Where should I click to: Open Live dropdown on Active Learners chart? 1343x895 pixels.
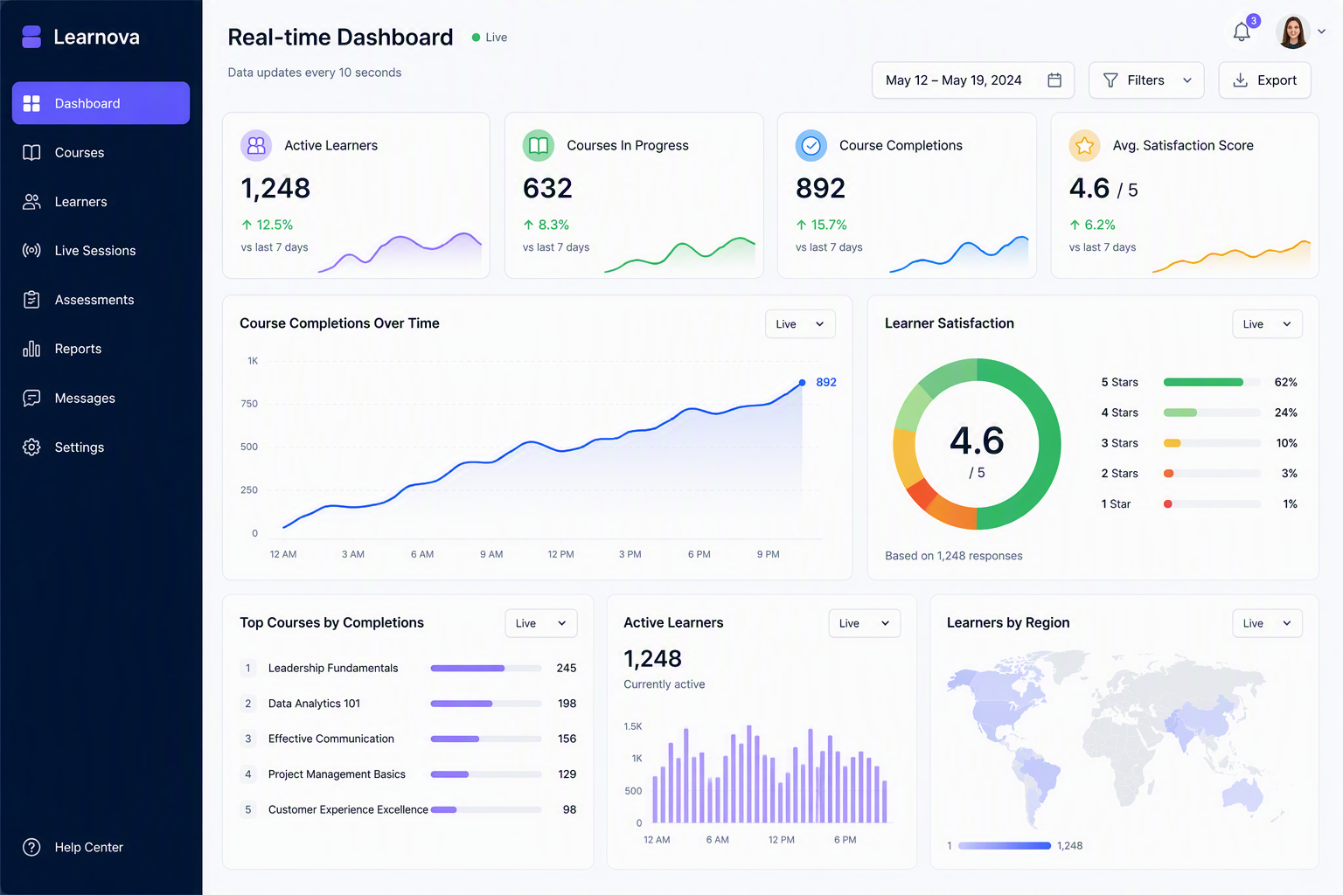point(865,623)
